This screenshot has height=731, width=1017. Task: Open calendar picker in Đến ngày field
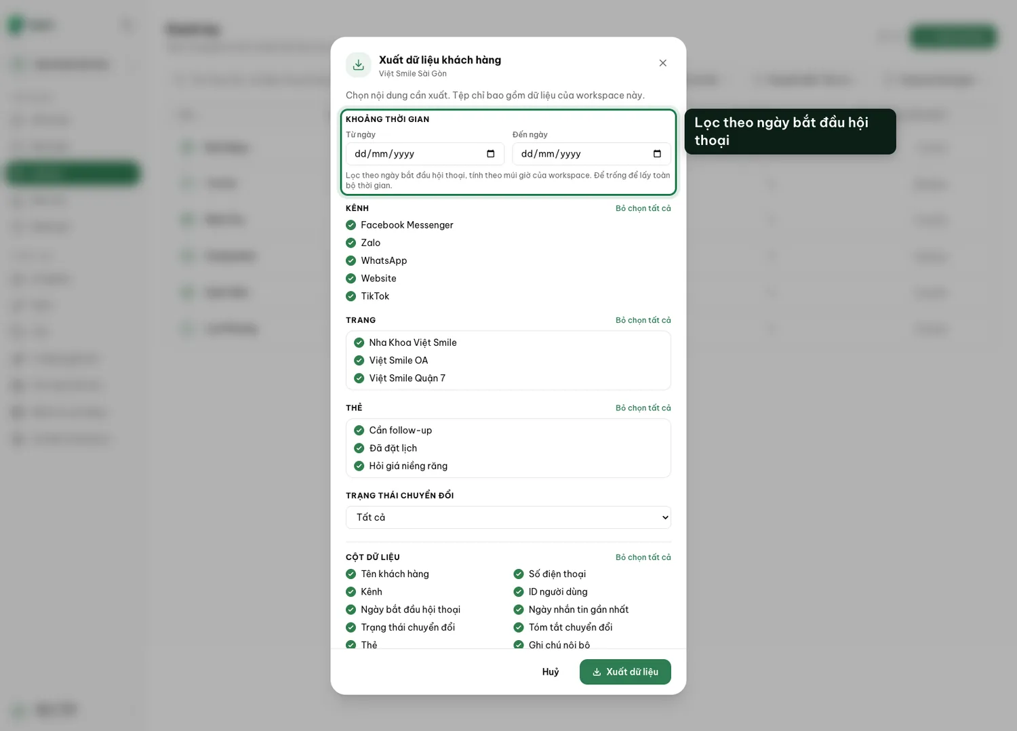(x=657, y=154)
